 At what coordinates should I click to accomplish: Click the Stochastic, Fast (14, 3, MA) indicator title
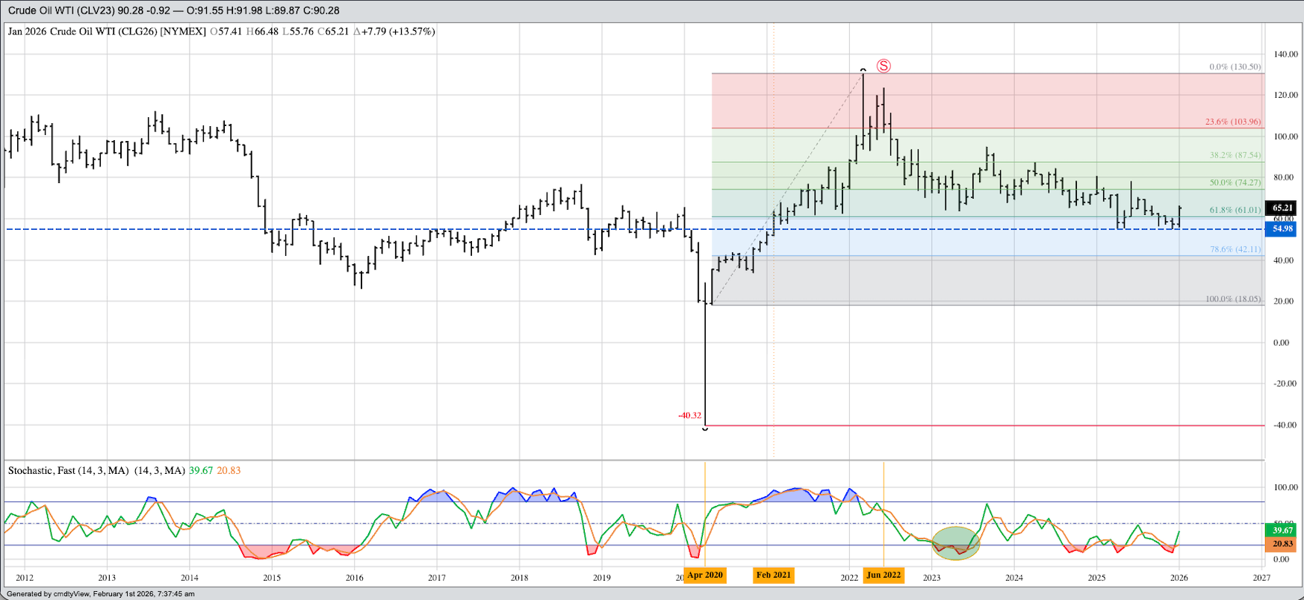pyautogui.click(x=96, y=471)
